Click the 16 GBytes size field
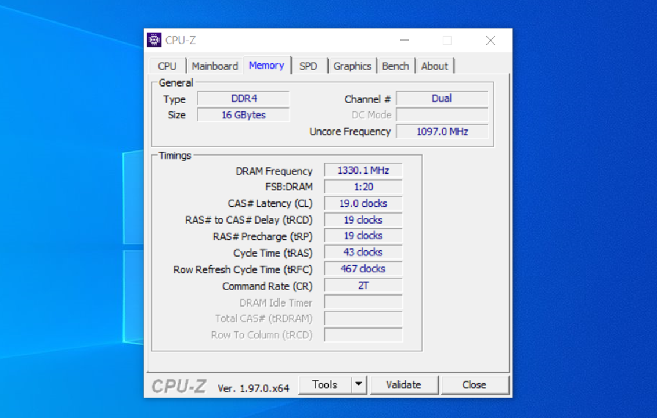 click(x=243, y=115)
